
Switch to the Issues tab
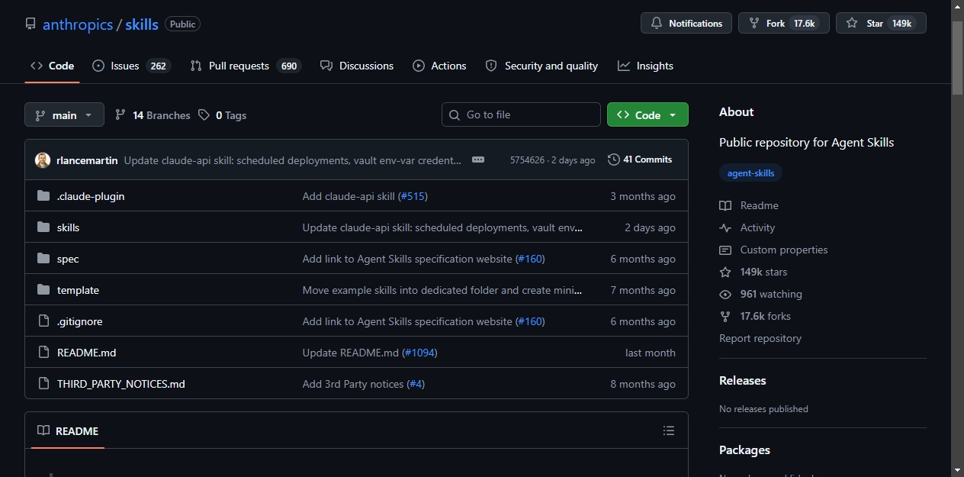[x=130, y=66]
